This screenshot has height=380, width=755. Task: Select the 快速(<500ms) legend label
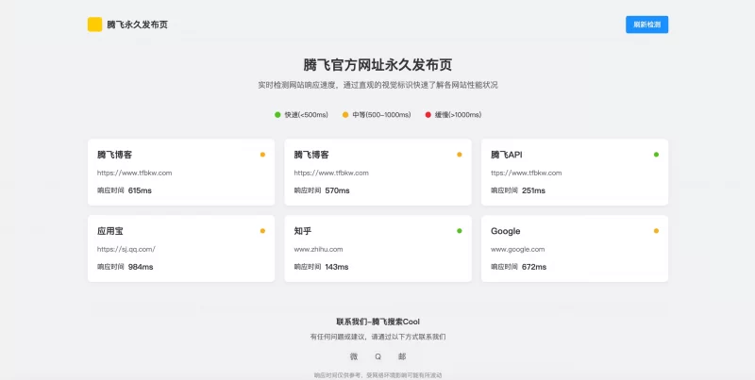pyautogui.click(x=306, y=115)
